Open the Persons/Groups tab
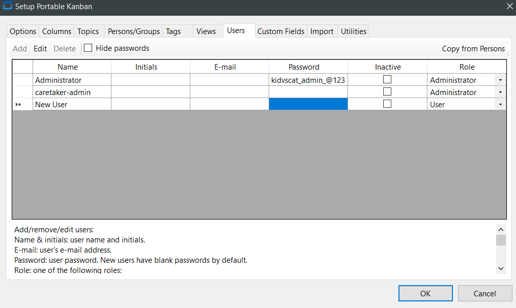 [134, 32]
